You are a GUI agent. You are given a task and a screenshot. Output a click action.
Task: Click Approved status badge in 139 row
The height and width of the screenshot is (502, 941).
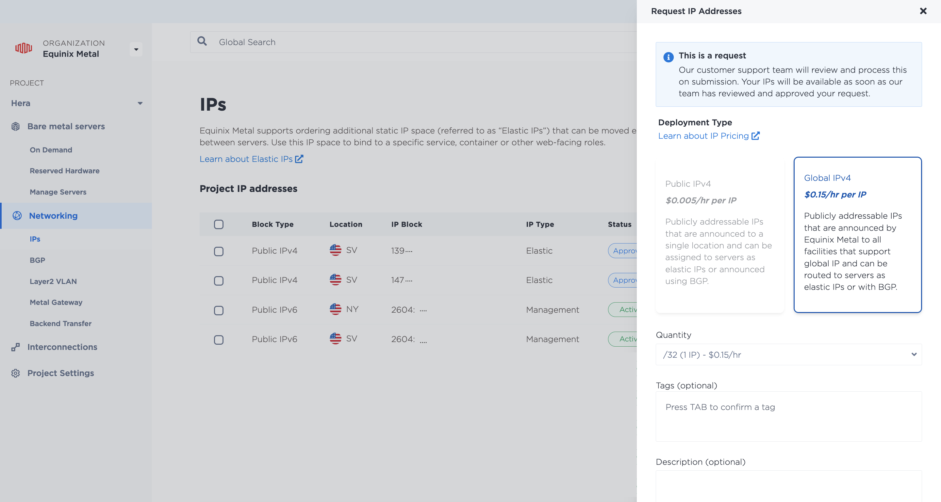click(x=622, y=251)
